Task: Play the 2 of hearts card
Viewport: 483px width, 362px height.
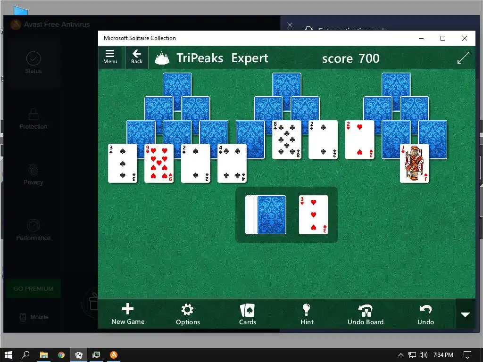Action: tap(360, 140)
